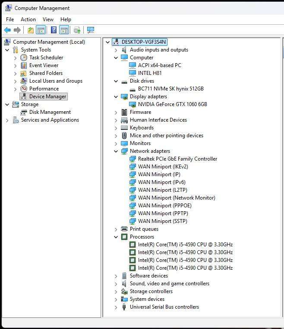Open the View menu
The height and width of the screenshot is (329, 284).
[48, 19]
